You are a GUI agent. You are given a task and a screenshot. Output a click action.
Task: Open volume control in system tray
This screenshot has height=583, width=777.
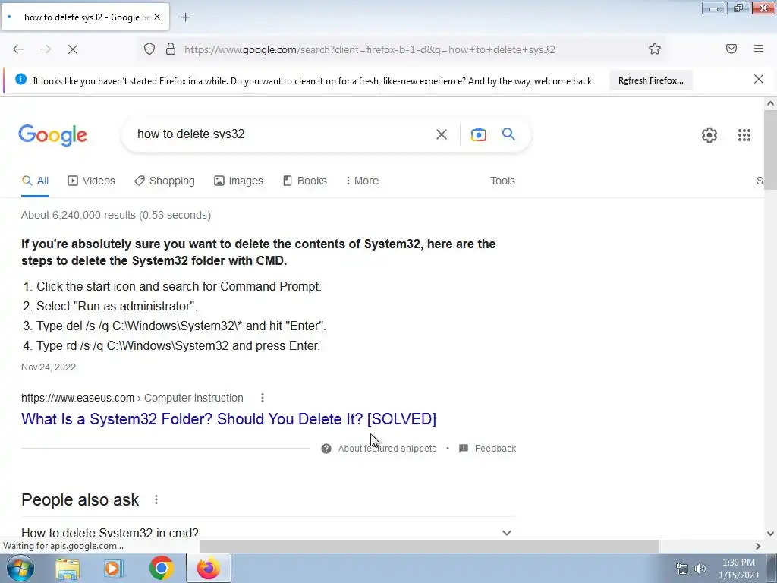coord(700,569)
